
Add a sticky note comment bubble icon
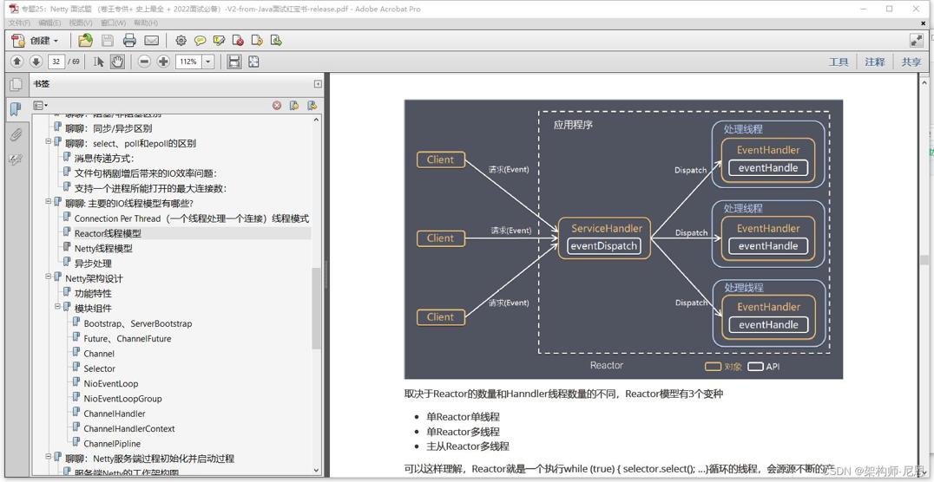click(201, 41)
